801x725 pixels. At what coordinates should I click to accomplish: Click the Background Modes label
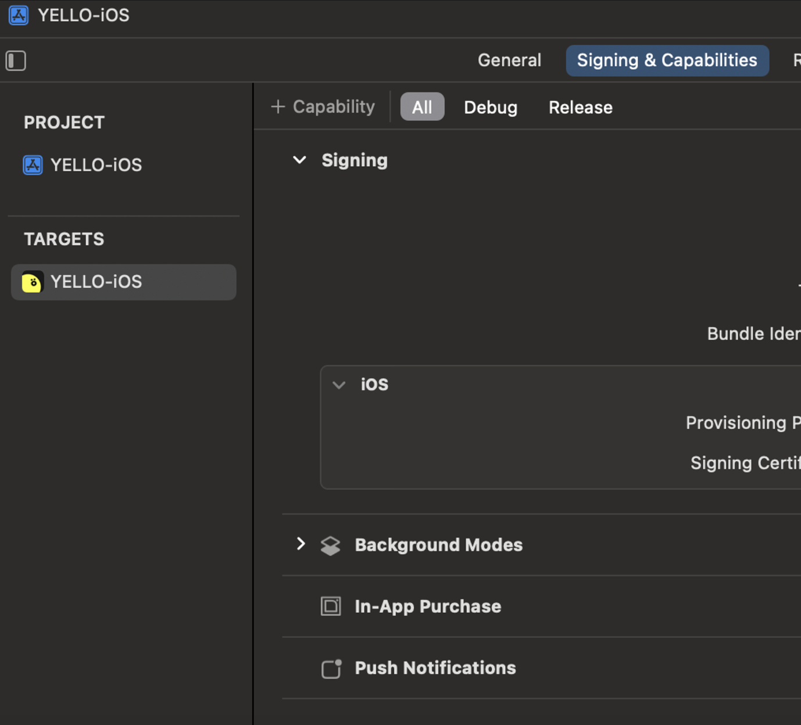pyautogui.click(x=439, y=545)
